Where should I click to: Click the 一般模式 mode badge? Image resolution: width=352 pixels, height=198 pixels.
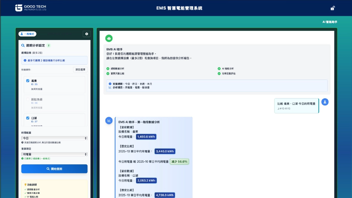(x=28, y=34)
